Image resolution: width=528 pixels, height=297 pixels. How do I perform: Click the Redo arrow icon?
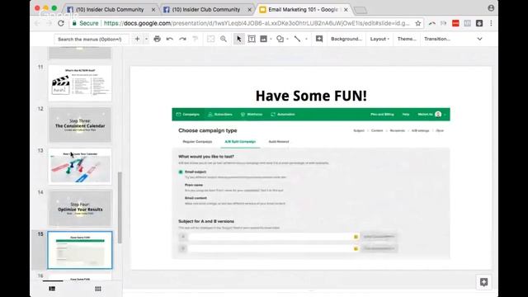182,39
